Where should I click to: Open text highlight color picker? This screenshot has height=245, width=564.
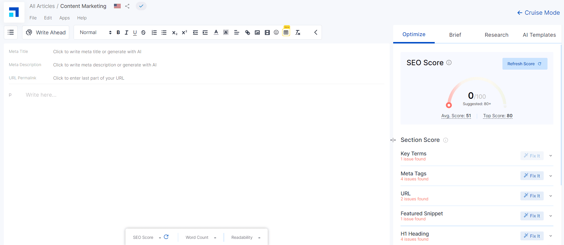click(226, 33)
